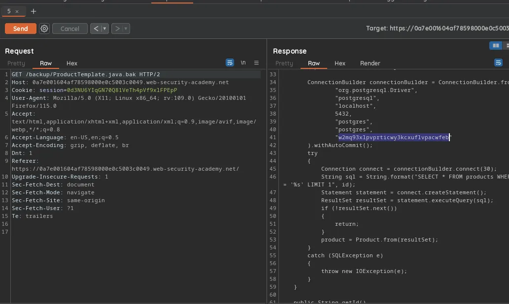509x304 pixels.
Task: Click the if (!resultSet.next()) line
Action: click(x=359, y=208)
